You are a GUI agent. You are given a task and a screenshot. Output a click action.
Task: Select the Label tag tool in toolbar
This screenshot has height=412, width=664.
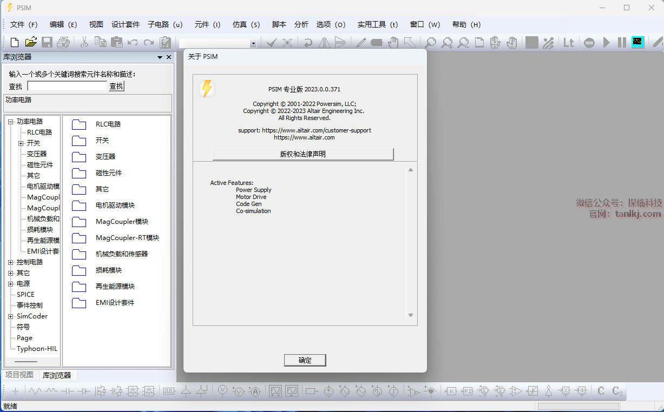click(377, 42)
